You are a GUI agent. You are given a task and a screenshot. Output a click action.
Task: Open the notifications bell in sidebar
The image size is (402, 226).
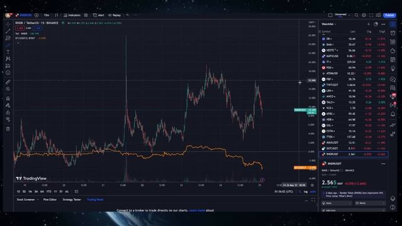tap(393, 114)
